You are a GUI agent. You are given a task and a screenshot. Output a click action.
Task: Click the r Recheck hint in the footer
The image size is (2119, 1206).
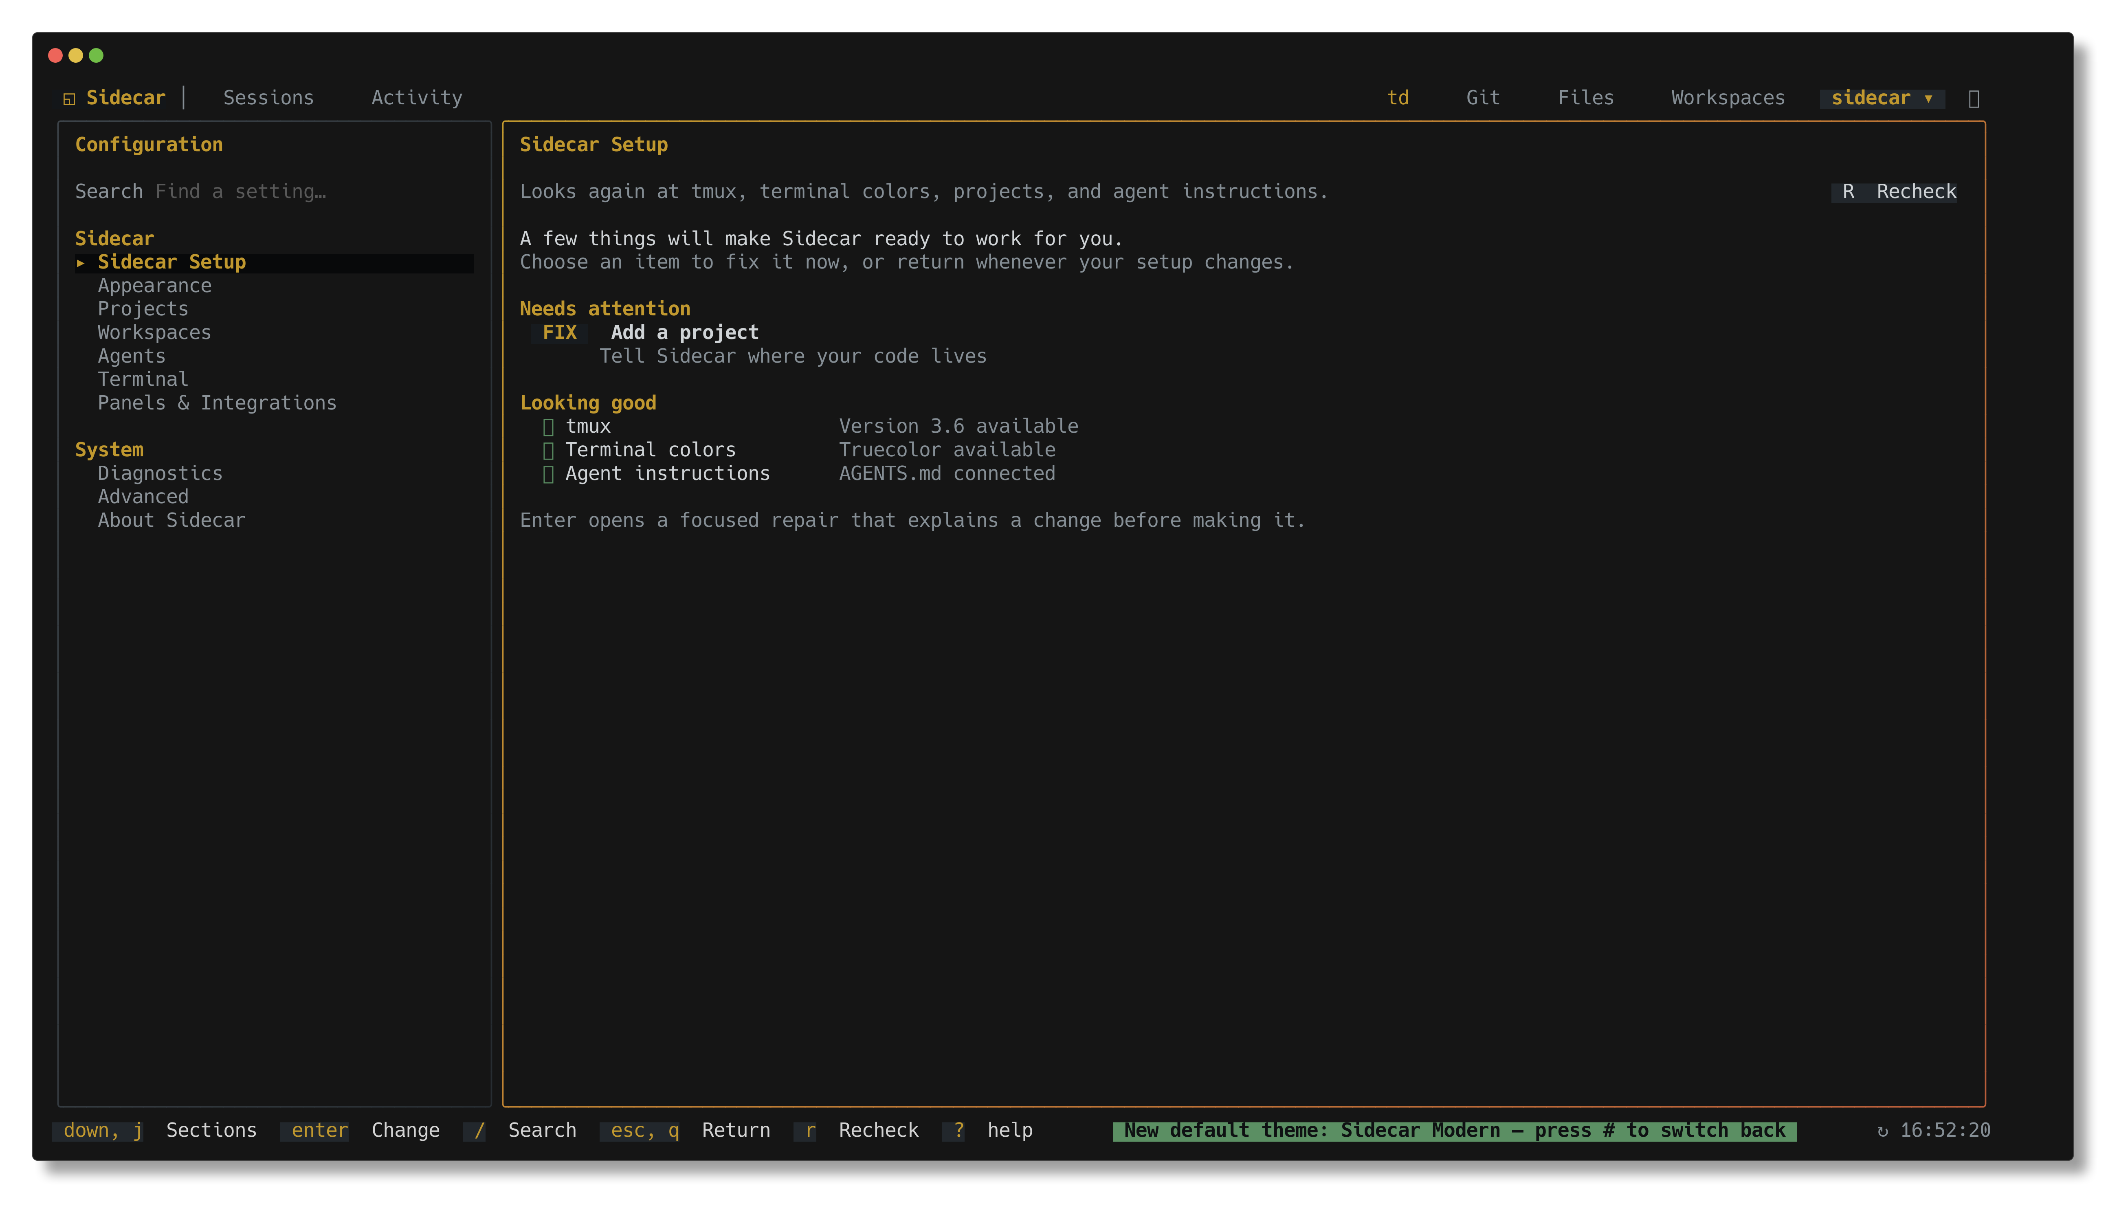856,1131
